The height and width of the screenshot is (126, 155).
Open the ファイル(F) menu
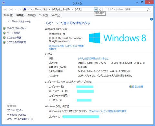(x=8, y=15)
